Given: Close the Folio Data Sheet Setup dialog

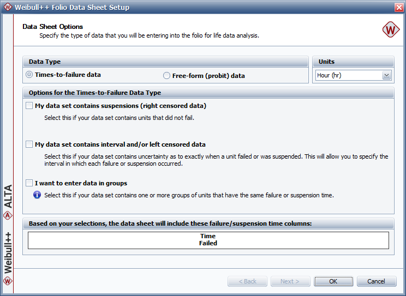Looking at the screenshot, I should point(398,7).
